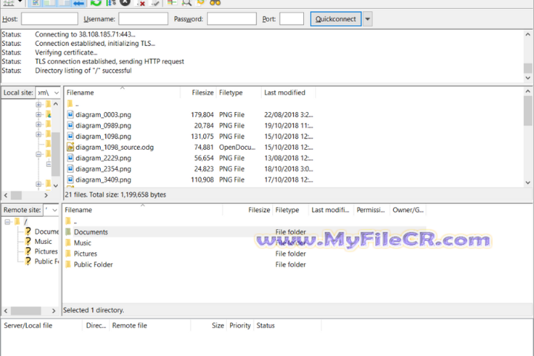The image size is (534, 356).
Task: Select Pictures node in remote tree
Action: (46, 251)
